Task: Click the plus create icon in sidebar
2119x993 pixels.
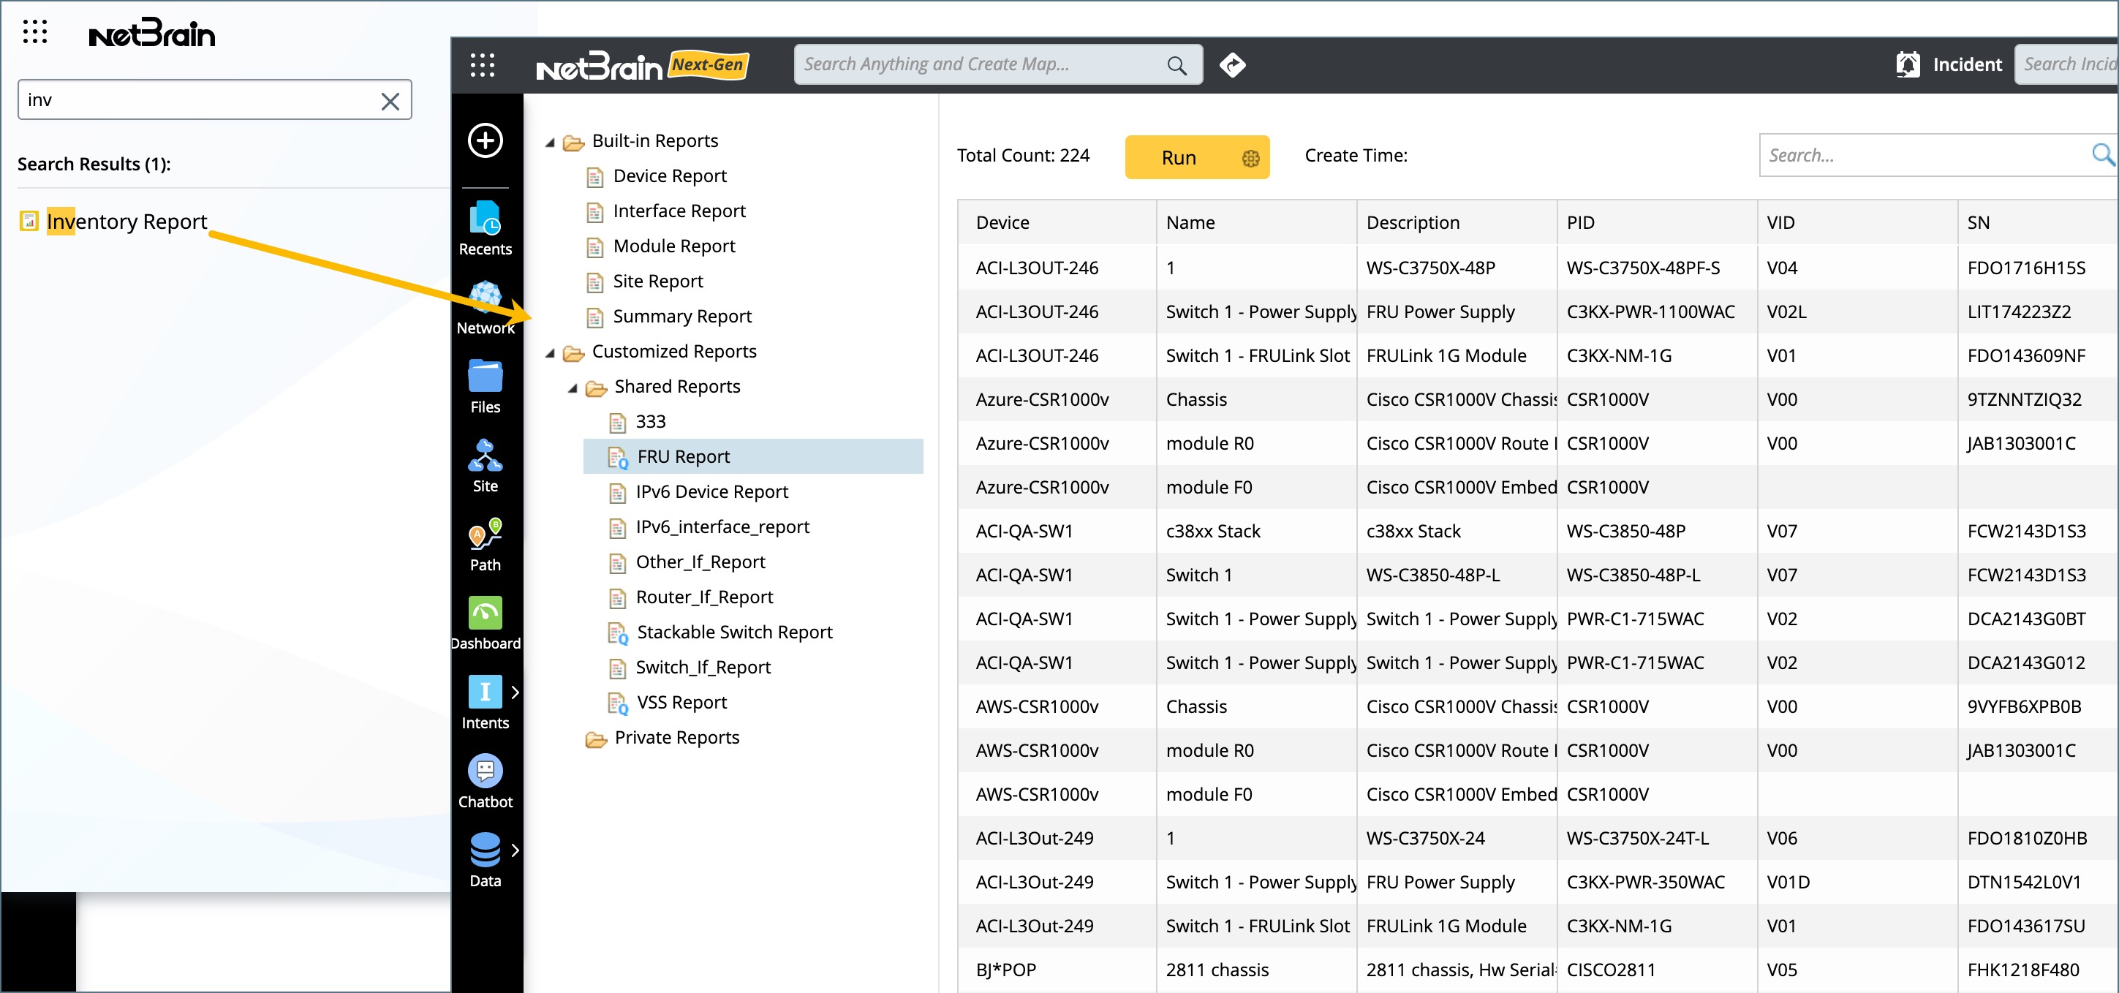Action: pos(486,140)
